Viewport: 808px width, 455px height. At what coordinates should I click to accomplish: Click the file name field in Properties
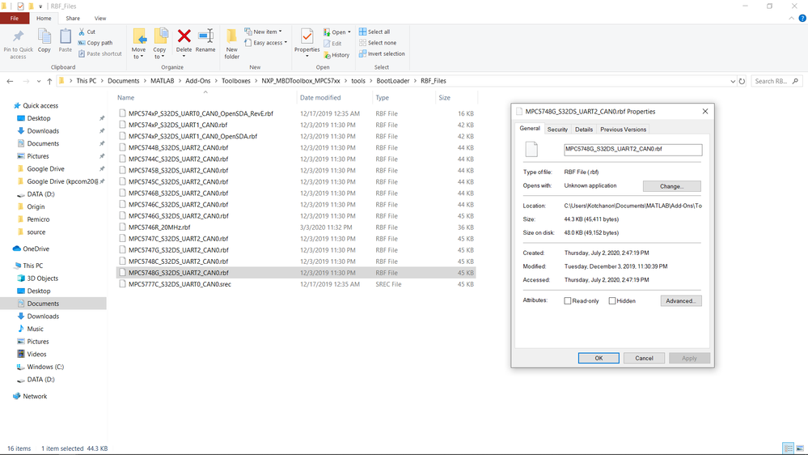point(632,149)
